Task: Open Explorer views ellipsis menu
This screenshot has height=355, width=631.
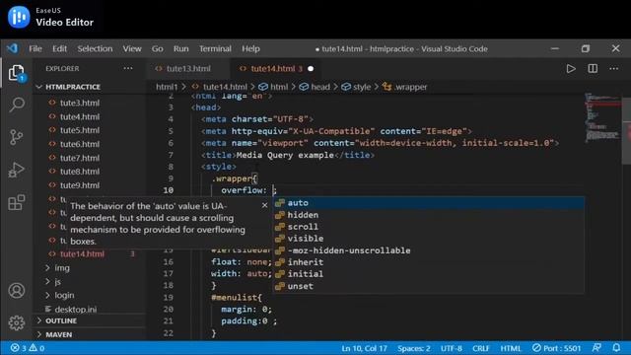Action: point(128,68)
